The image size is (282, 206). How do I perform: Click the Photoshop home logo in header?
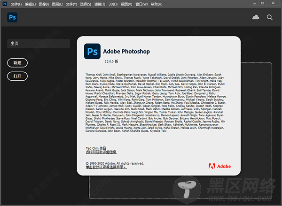click(x=12, y=17)
